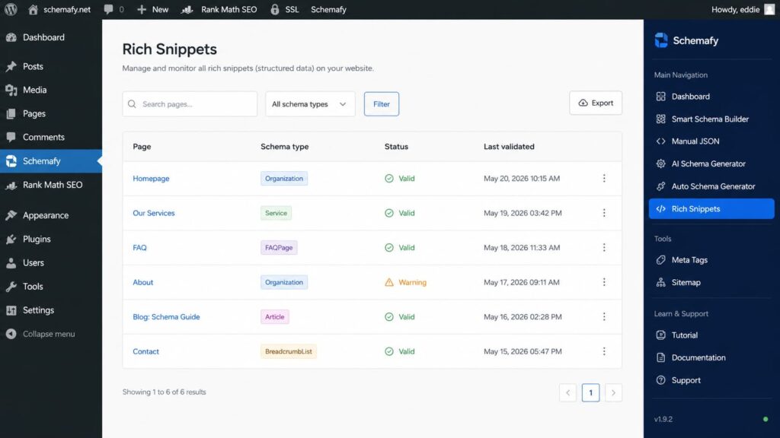Viewport: 780px width, 438px height.
Task: Open Settings in left sidebar
Action: pyautogui.click(x=51, y=310)
